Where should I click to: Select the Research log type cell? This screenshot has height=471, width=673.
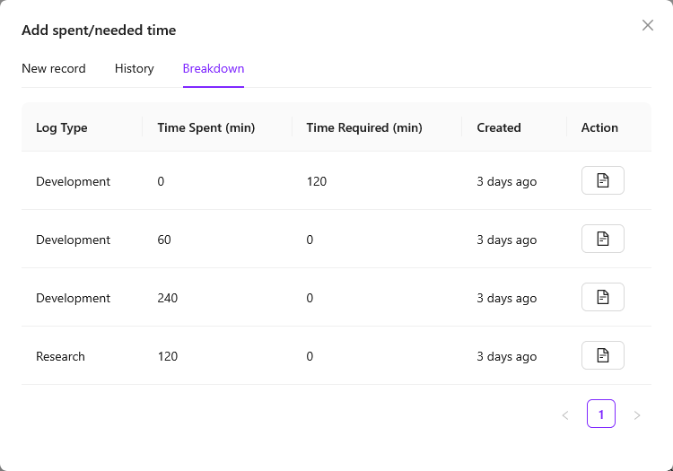click(x=60, y=356)
